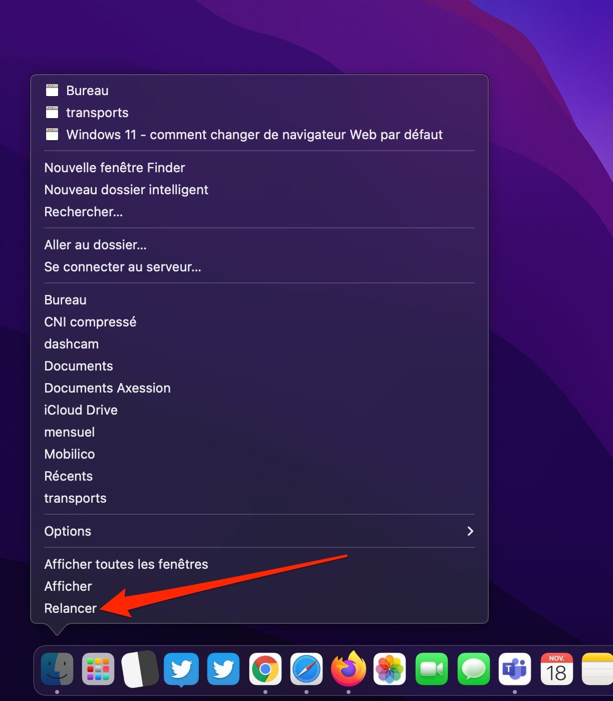This screenshot has width=613, height=701.
Task: Open the black and white card app in Dock
Action: click(x=140, y=669)
